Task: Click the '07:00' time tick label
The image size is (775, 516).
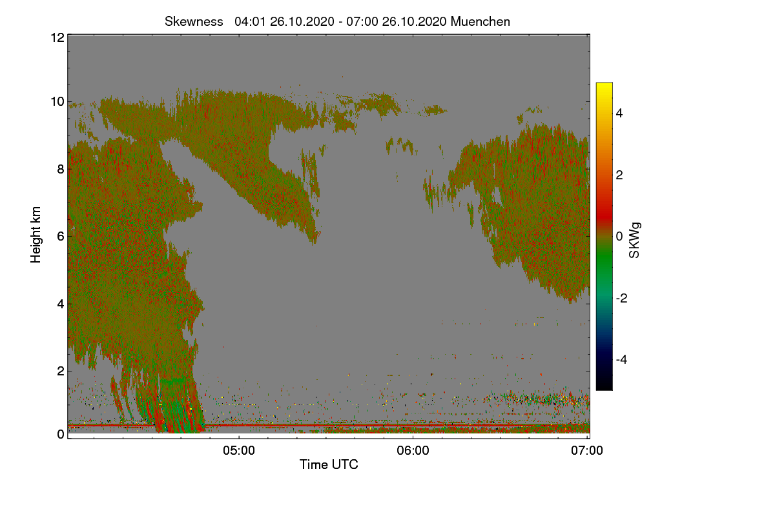Action: [588, 451]
